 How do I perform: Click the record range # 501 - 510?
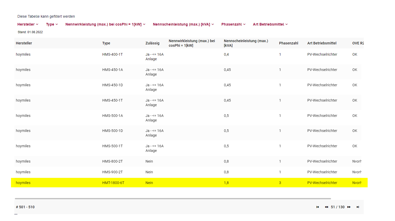pyautogui.click(x=25, y=207)
